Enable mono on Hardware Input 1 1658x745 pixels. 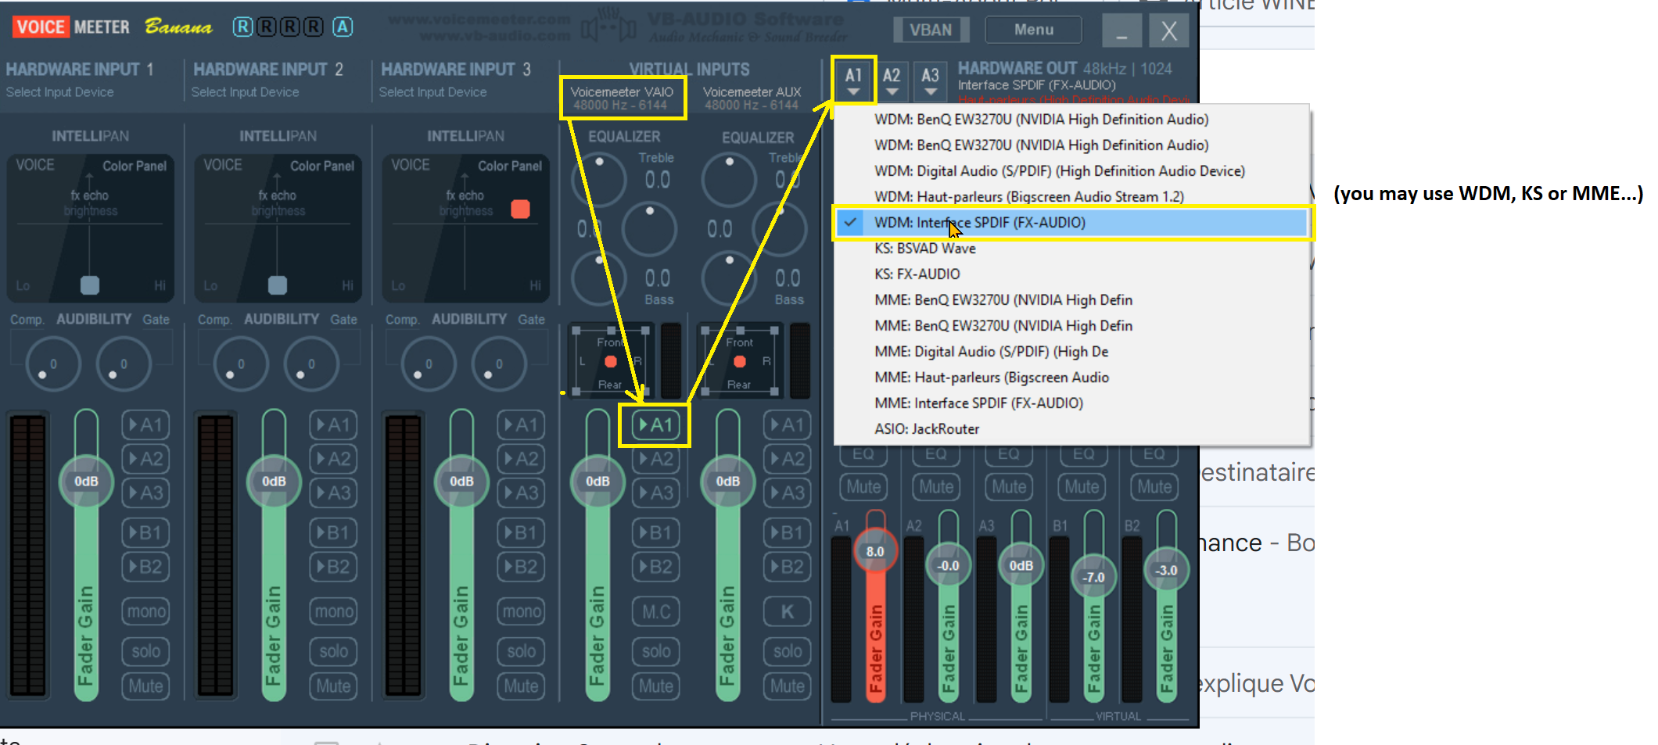point(145,611)
